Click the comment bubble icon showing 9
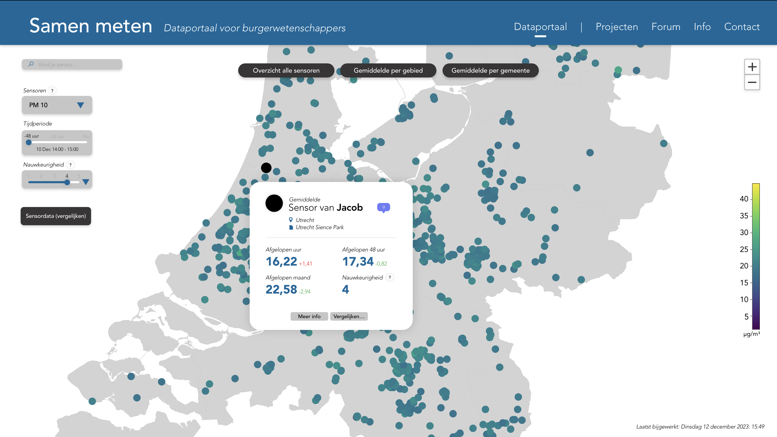The width and height of the screenshot is (777, 437). [383, 207]
